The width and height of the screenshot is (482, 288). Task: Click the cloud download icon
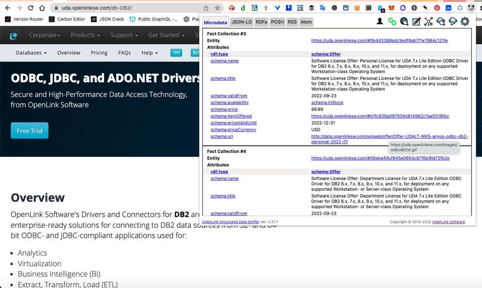coord(452,21)
